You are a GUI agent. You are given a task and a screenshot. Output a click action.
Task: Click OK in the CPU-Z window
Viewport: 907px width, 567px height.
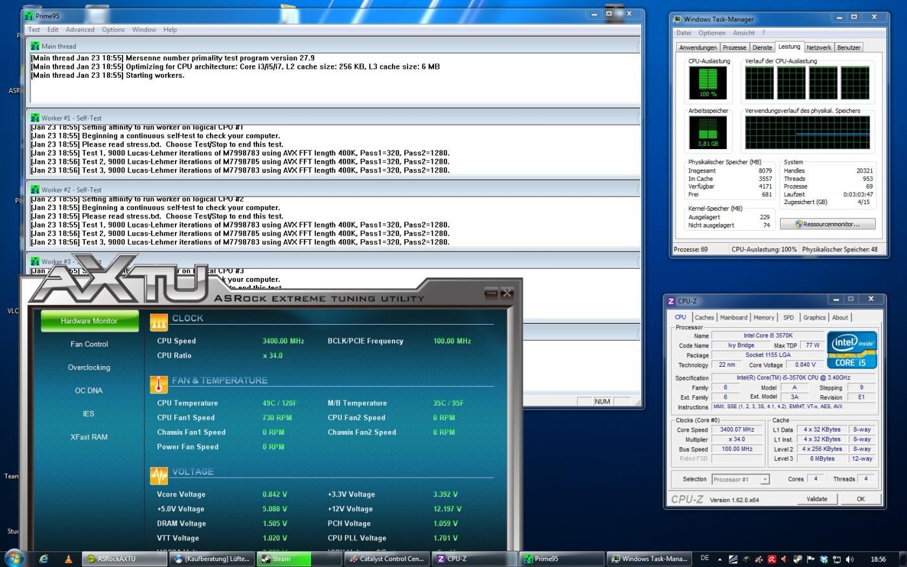860,499
